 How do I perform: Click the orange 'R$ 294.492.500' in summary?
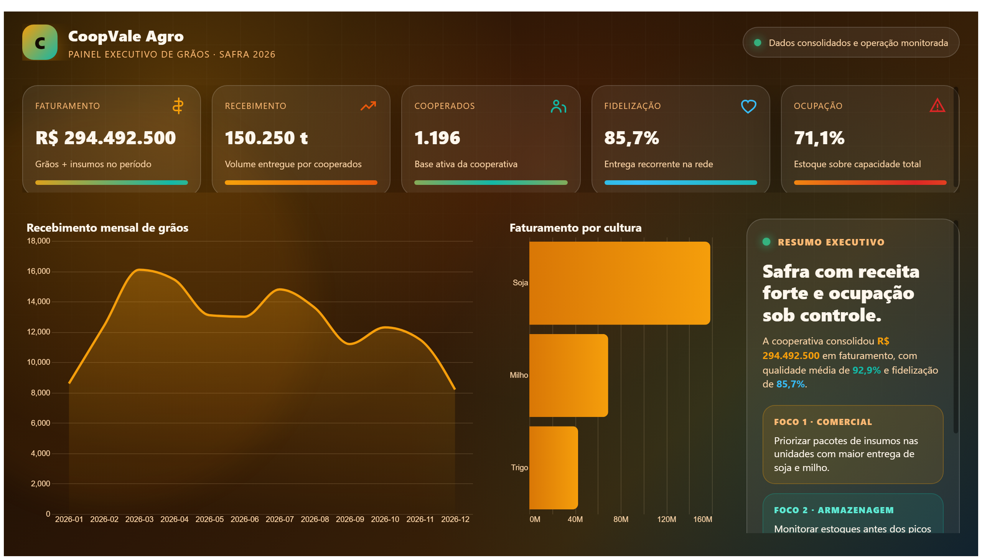[826, 348]
